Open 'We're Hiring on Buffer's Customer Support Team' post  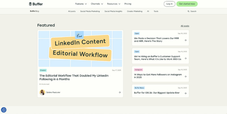click(x=157, y=58)
